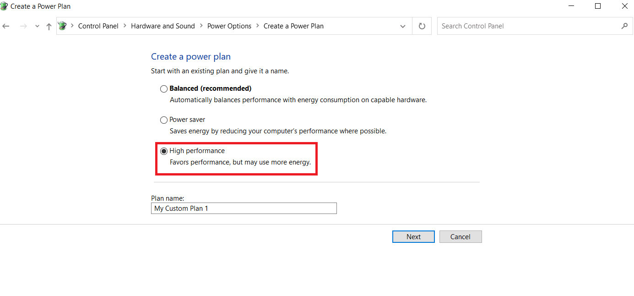Click the Control Panel address bar icon
The height and width of the screenshot is (296, 634).
62,26
